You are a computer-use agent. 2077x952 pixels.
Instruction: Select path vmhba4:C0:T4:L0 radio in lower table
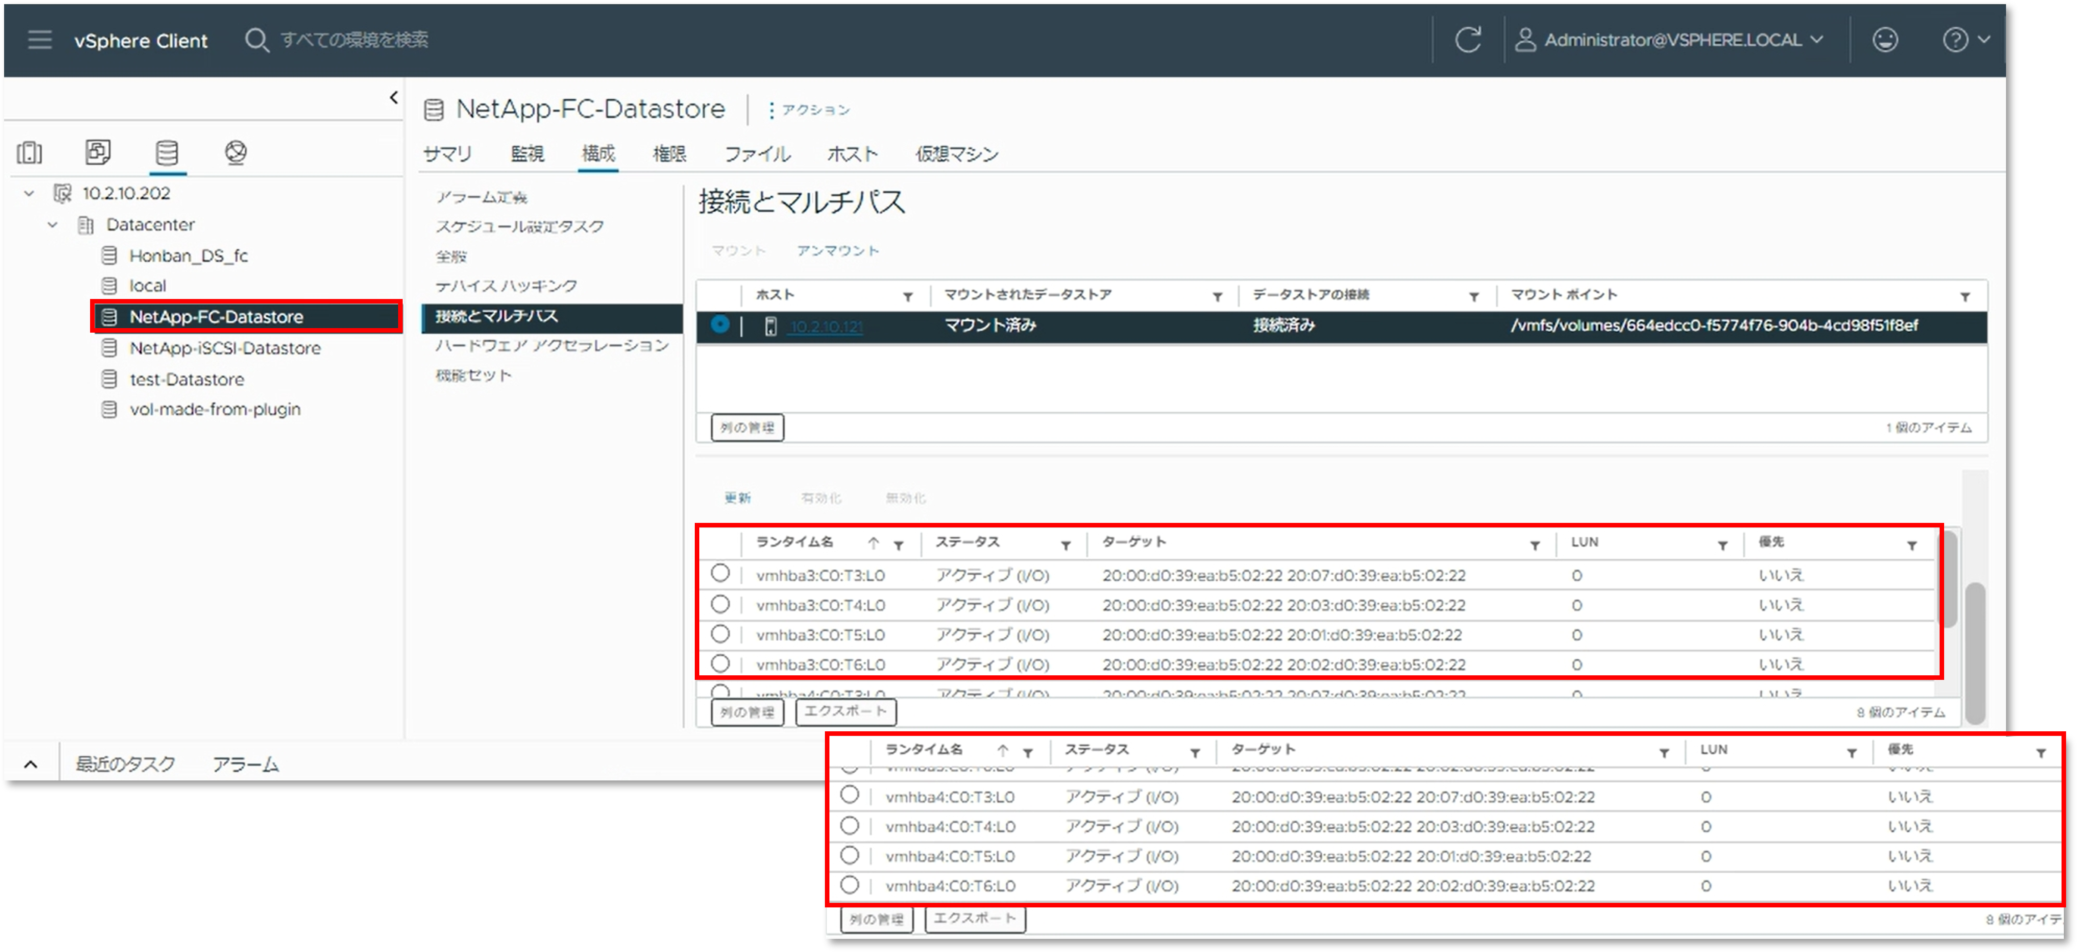(849, 826)
